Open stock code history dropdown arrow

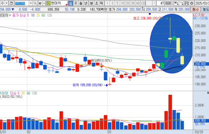coord(31,3)
